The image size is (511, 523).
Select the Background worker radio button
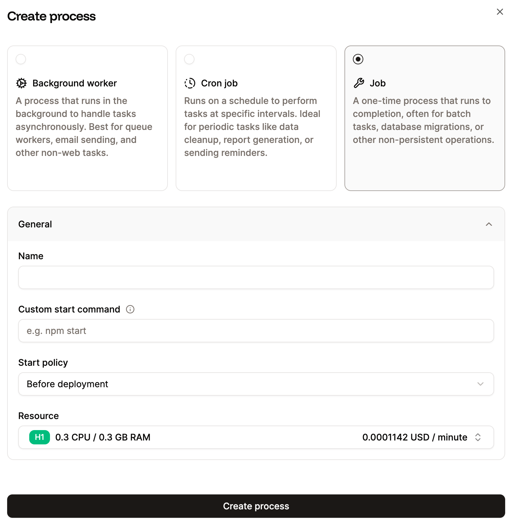click(x=21, y=59)
